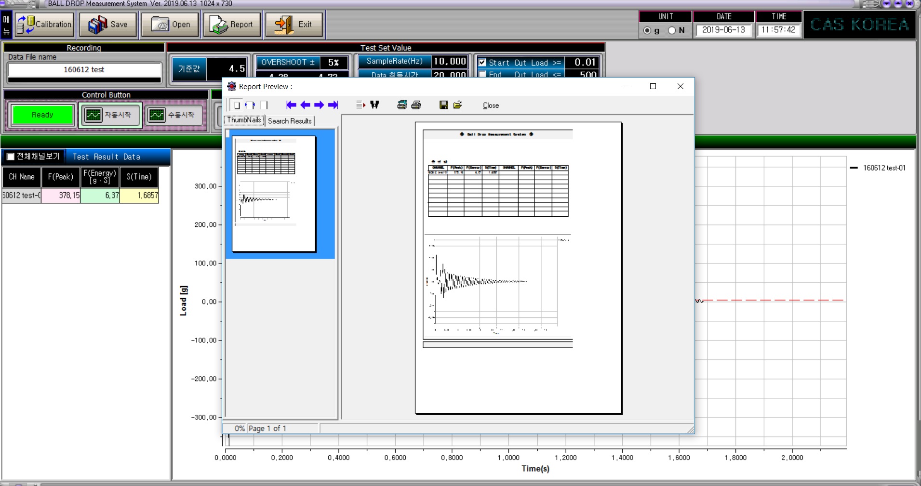The height and width of the screenshot is (486, 921).
Task: Switch to the Search Results tab
Action: tap(290, 121)
